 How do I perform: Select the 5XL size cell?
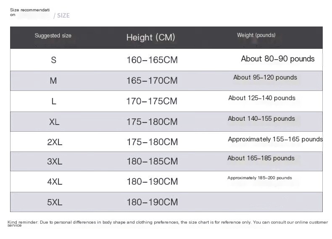point(55,202)
